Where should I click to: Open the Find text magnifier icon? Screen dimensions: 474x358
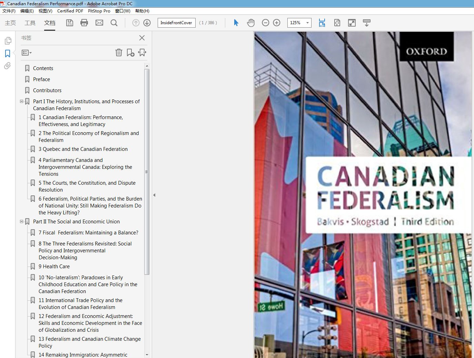114,23
